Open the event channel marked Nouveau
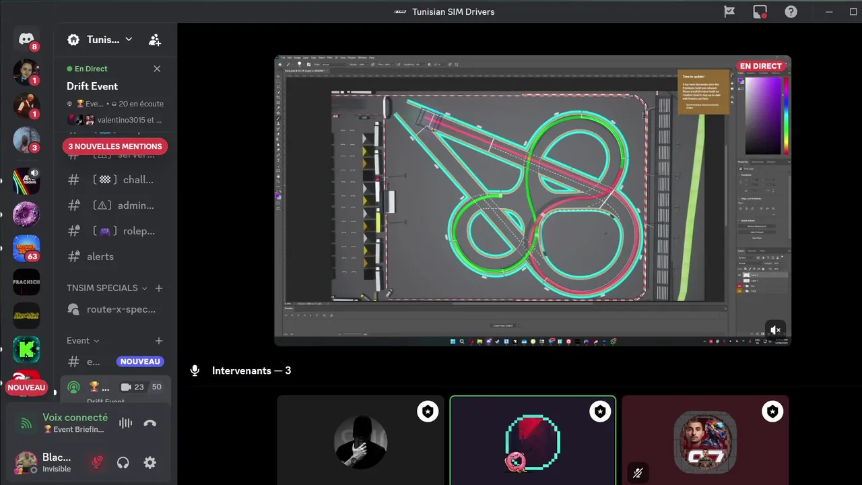This screenshot has height=485, width=862. point(115,362)
